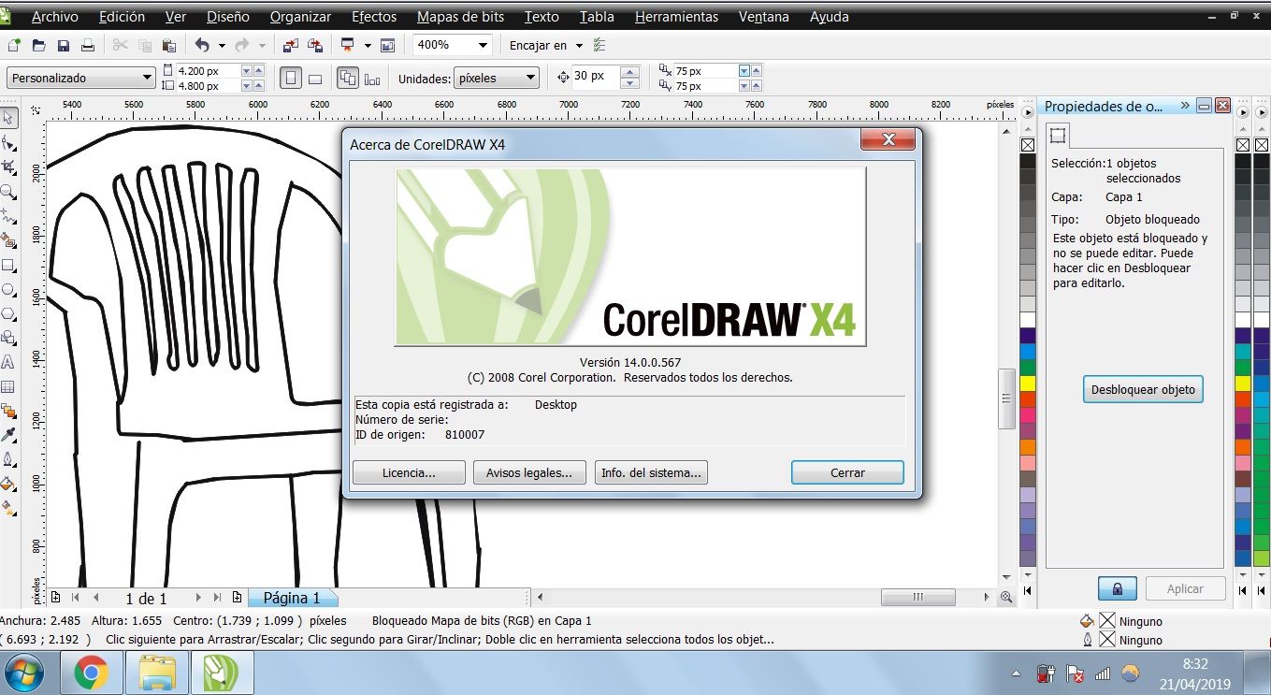
Task: Click the Import icon in toolbar
Action: pos(291,45)
